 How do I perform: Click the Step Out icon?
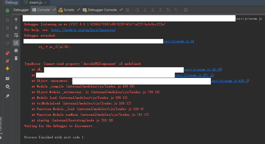160,10
